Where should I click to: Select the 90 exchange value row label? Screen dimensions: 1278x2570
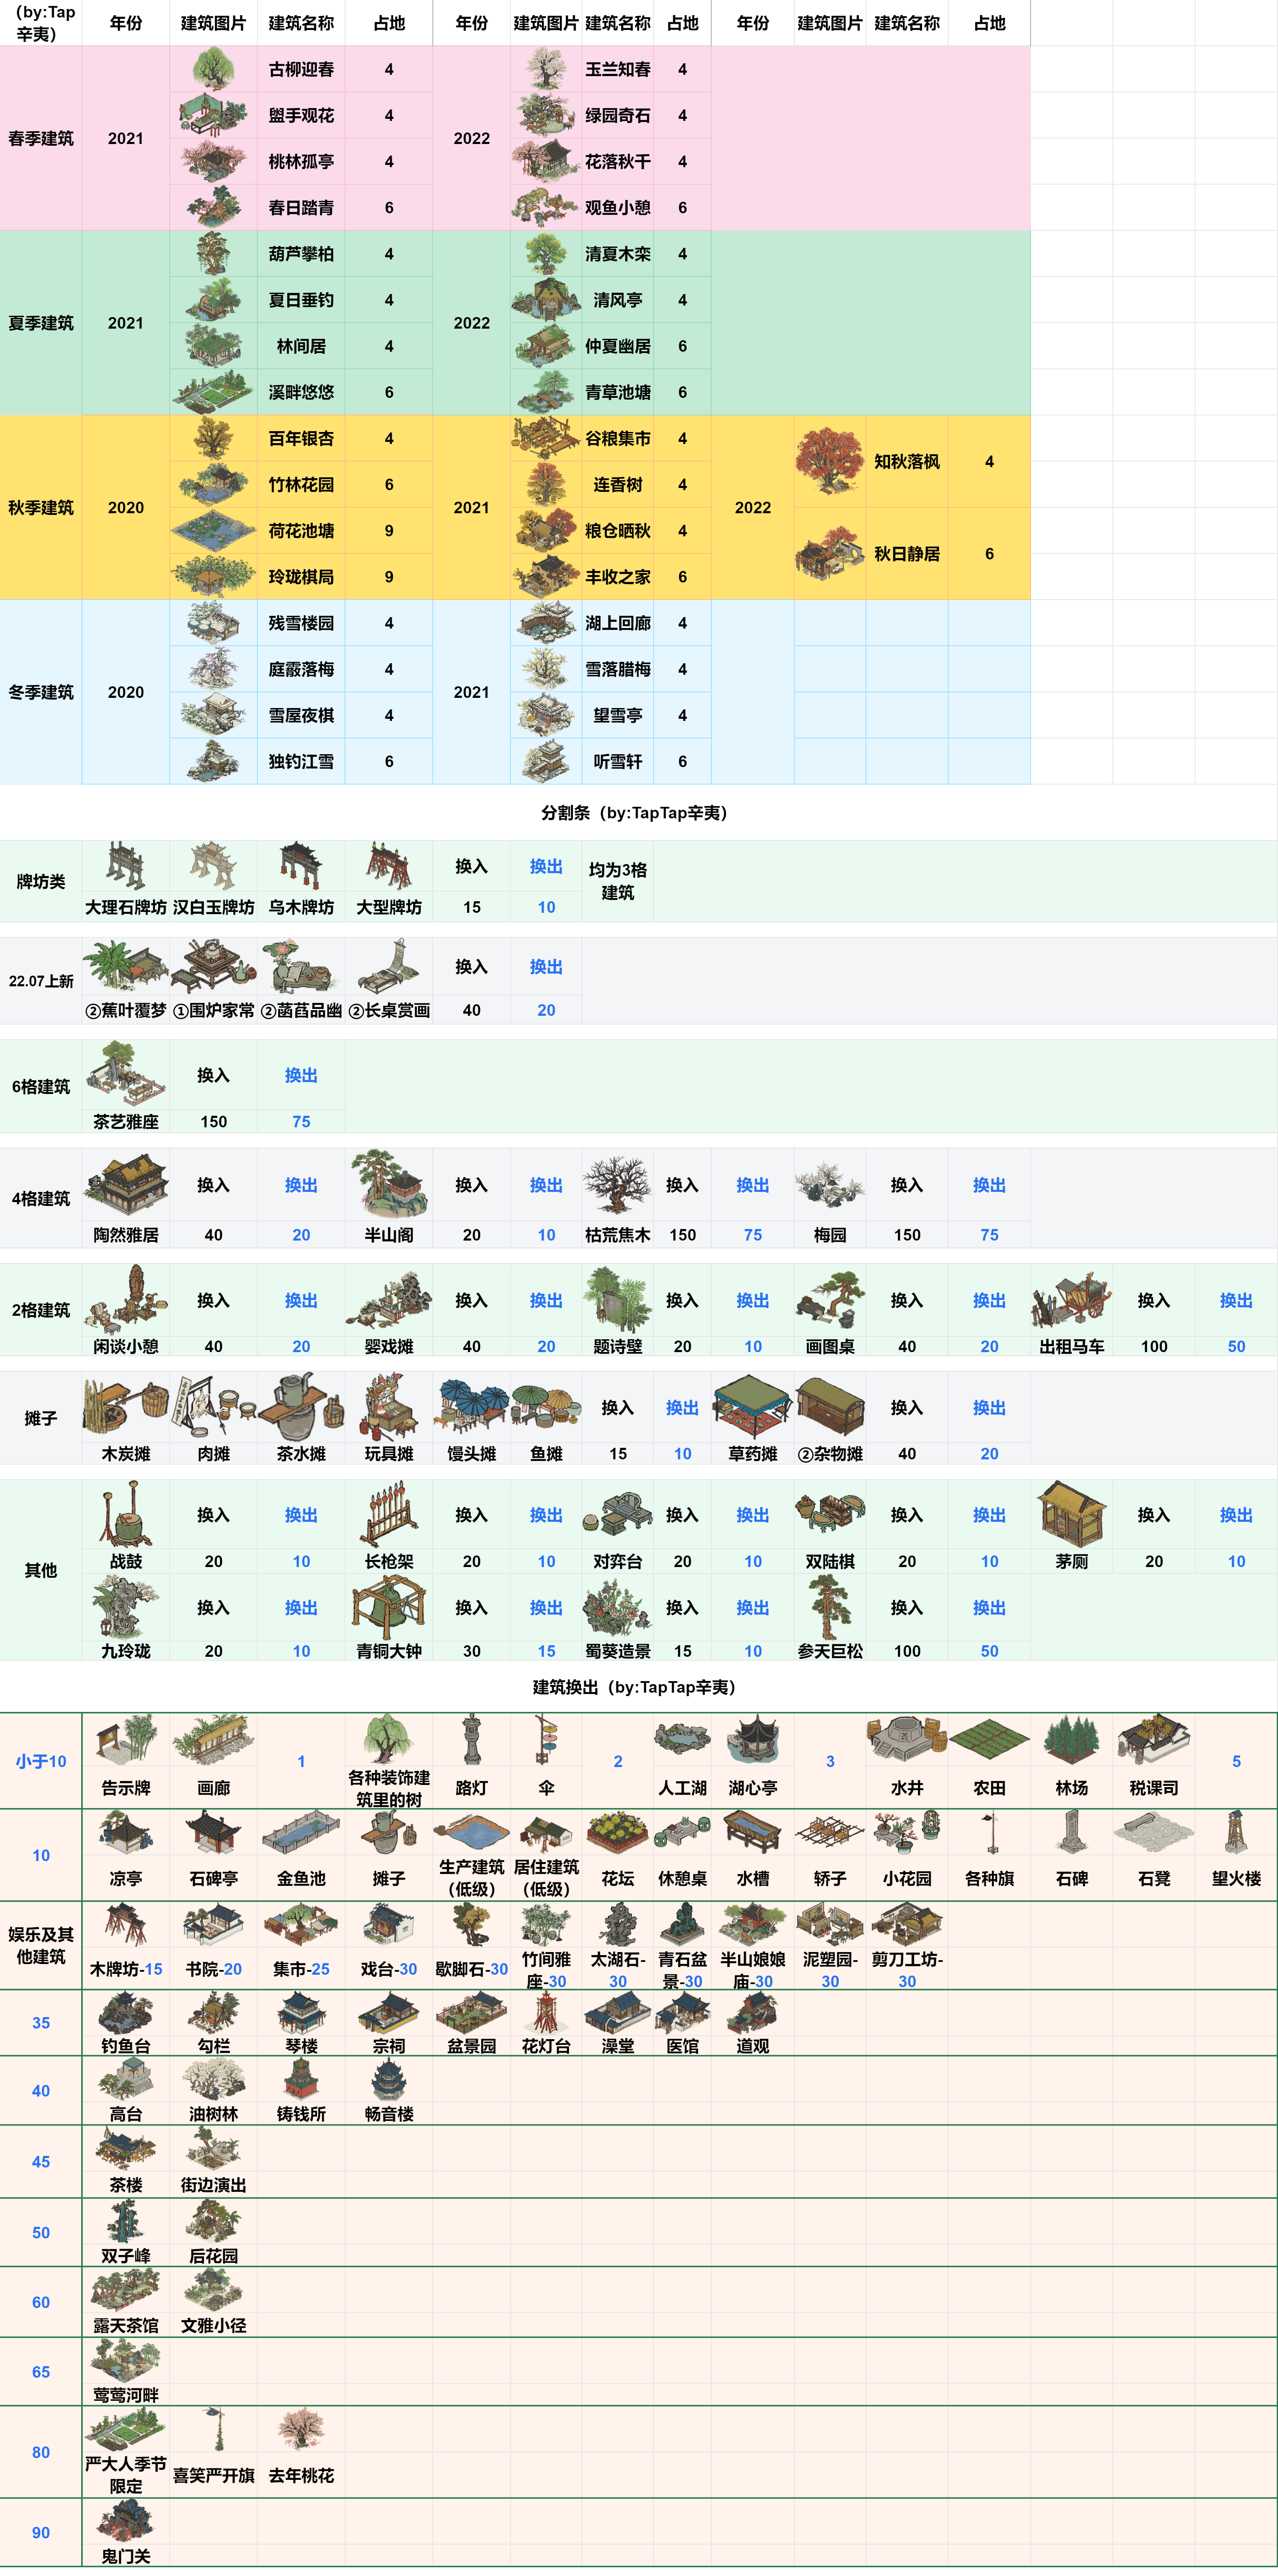point(41,2532)
